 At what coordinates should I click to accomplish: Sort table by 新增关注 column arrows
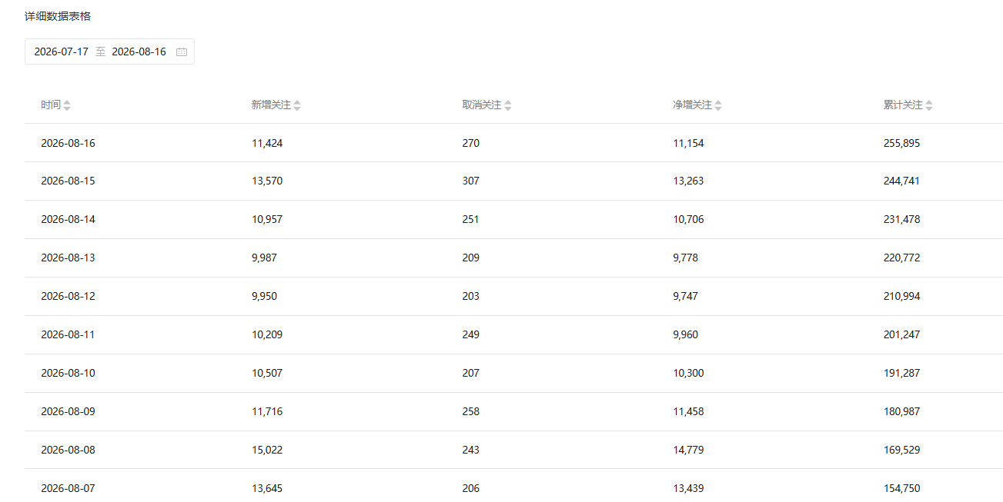click(297, 105)
